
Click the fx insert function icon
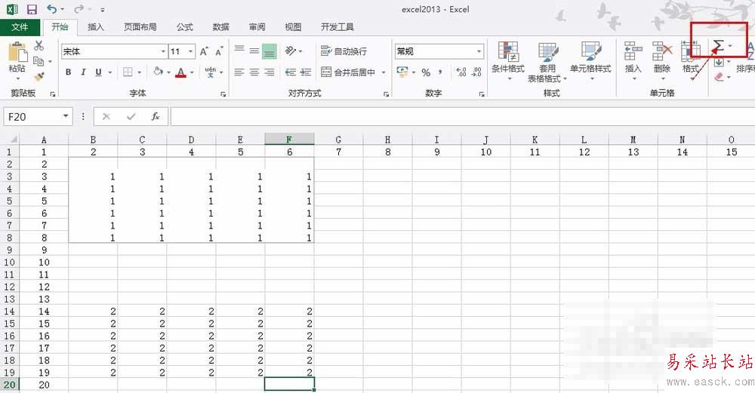click(155, 116)
